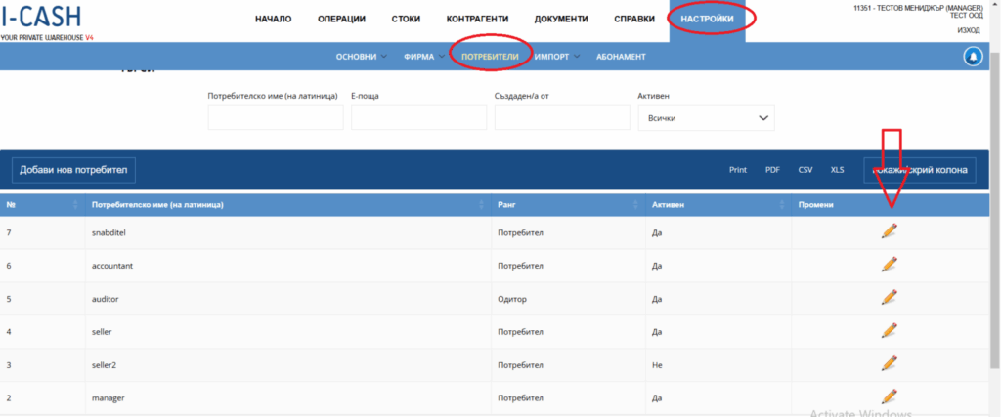
Task: Expand the ИМПОРТ submenu
Action: 556,57
